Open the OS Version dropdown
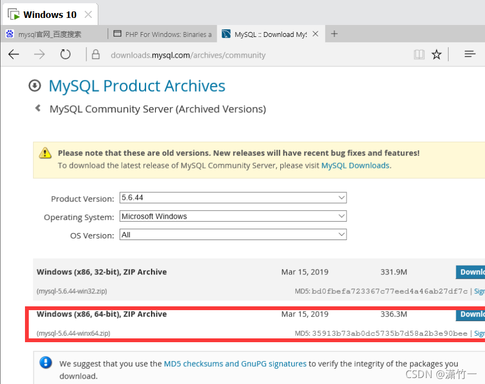This screenshot has height=384, width=485. (x=233, y=235)
